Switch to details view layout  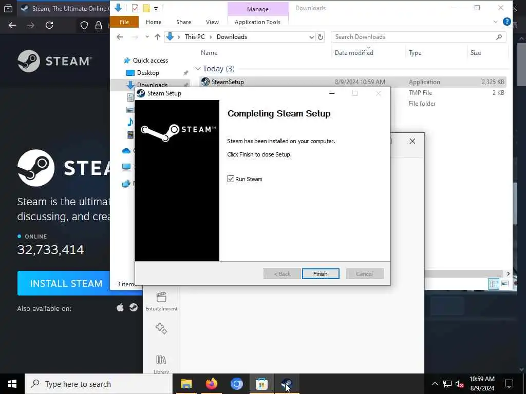[x=494, y=284]
